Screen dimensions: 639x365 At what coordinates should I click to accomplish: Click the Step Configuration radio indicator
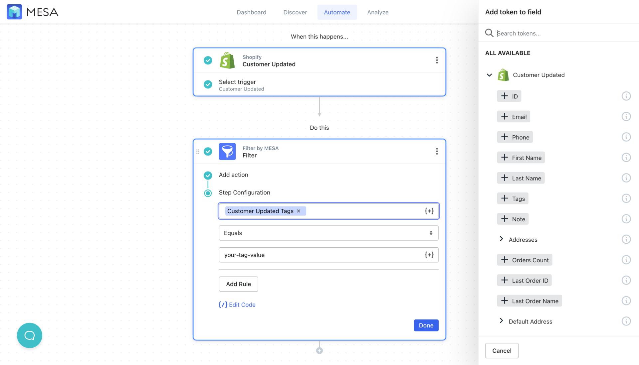tap(208, 193)
